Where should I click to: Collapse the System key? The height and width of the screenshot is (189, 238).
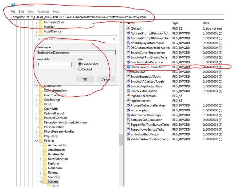(41, 182)
